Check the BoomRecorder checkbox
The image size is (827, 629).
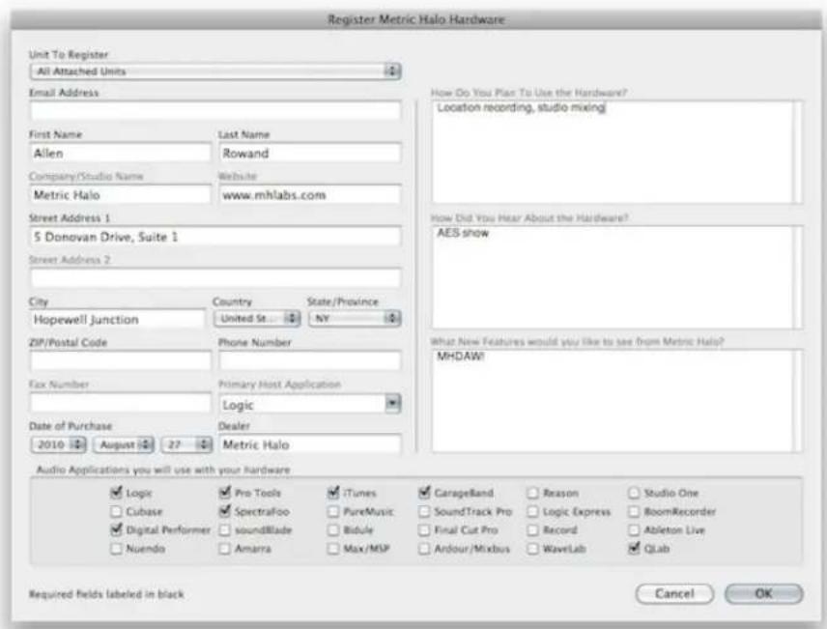pos(634,511)
